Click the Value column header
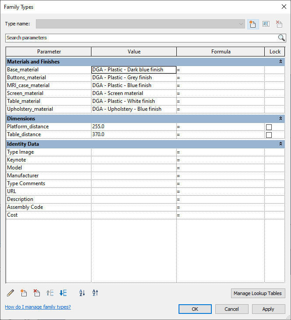Image resolution: width=291 pixels, height=320 pixels. [134, 52]
